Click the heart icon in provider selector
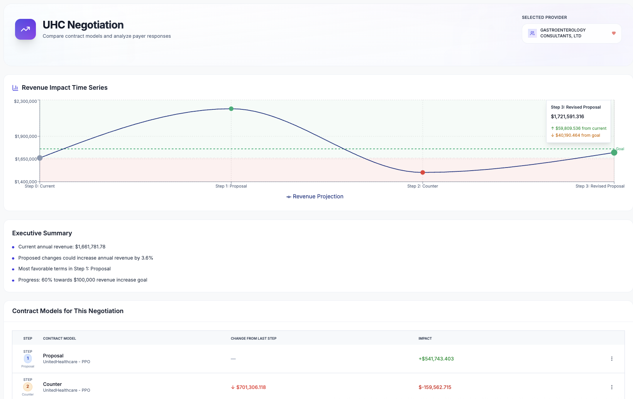Image resolution: width=633 pixels, height=399 pixels. 614,33
